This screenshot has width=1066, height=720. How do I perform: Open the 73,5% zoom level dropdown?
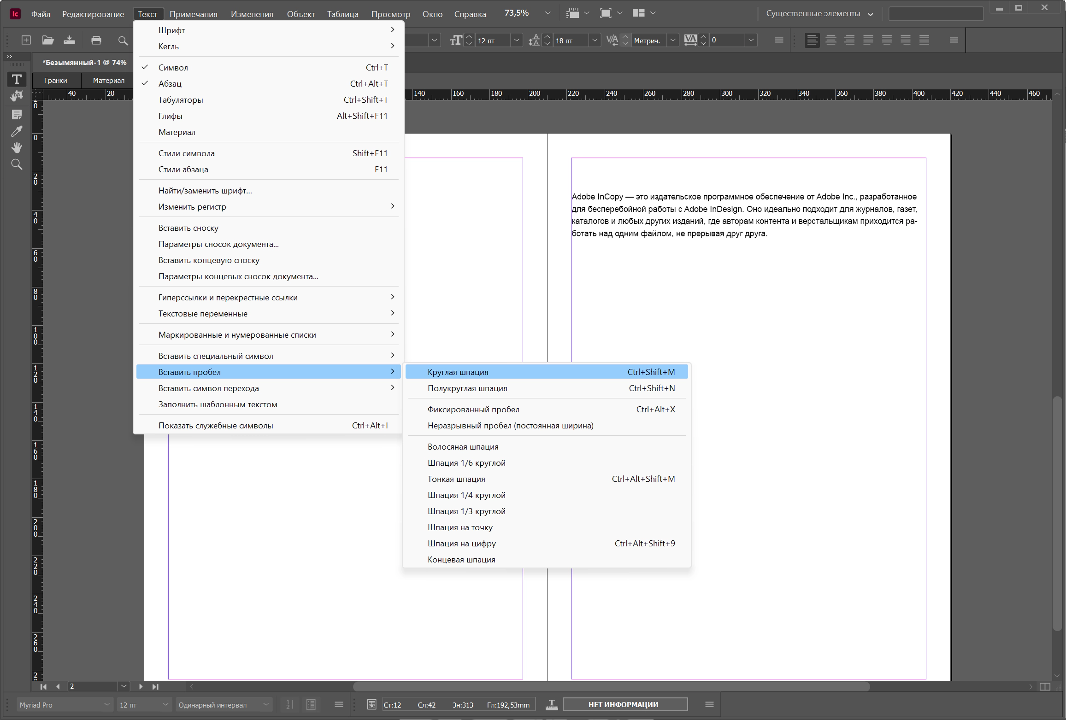click(x=548, y=13)
